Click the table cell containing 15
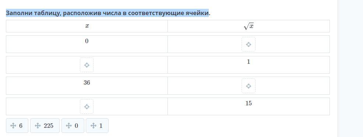 [x=249, y=106]
